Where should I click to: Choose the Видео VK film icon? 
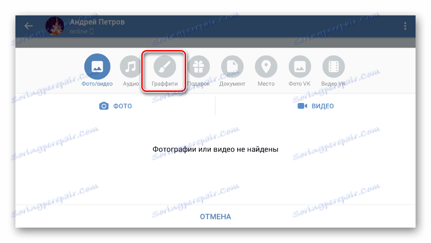[334, 67]
